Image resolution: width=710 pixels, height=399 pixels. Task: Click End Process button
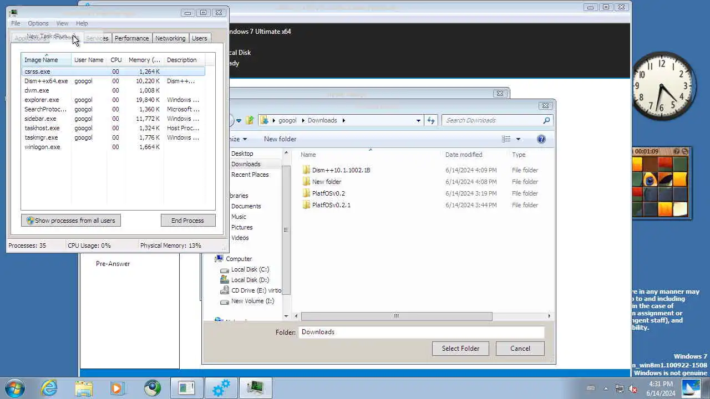coord(187,221)
